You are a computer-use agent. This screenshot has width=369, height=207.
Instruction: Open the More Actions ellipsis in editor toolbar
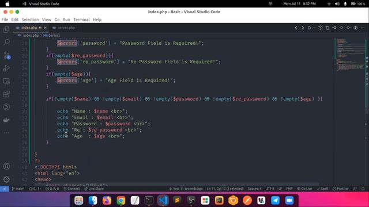tap(363, 28)
